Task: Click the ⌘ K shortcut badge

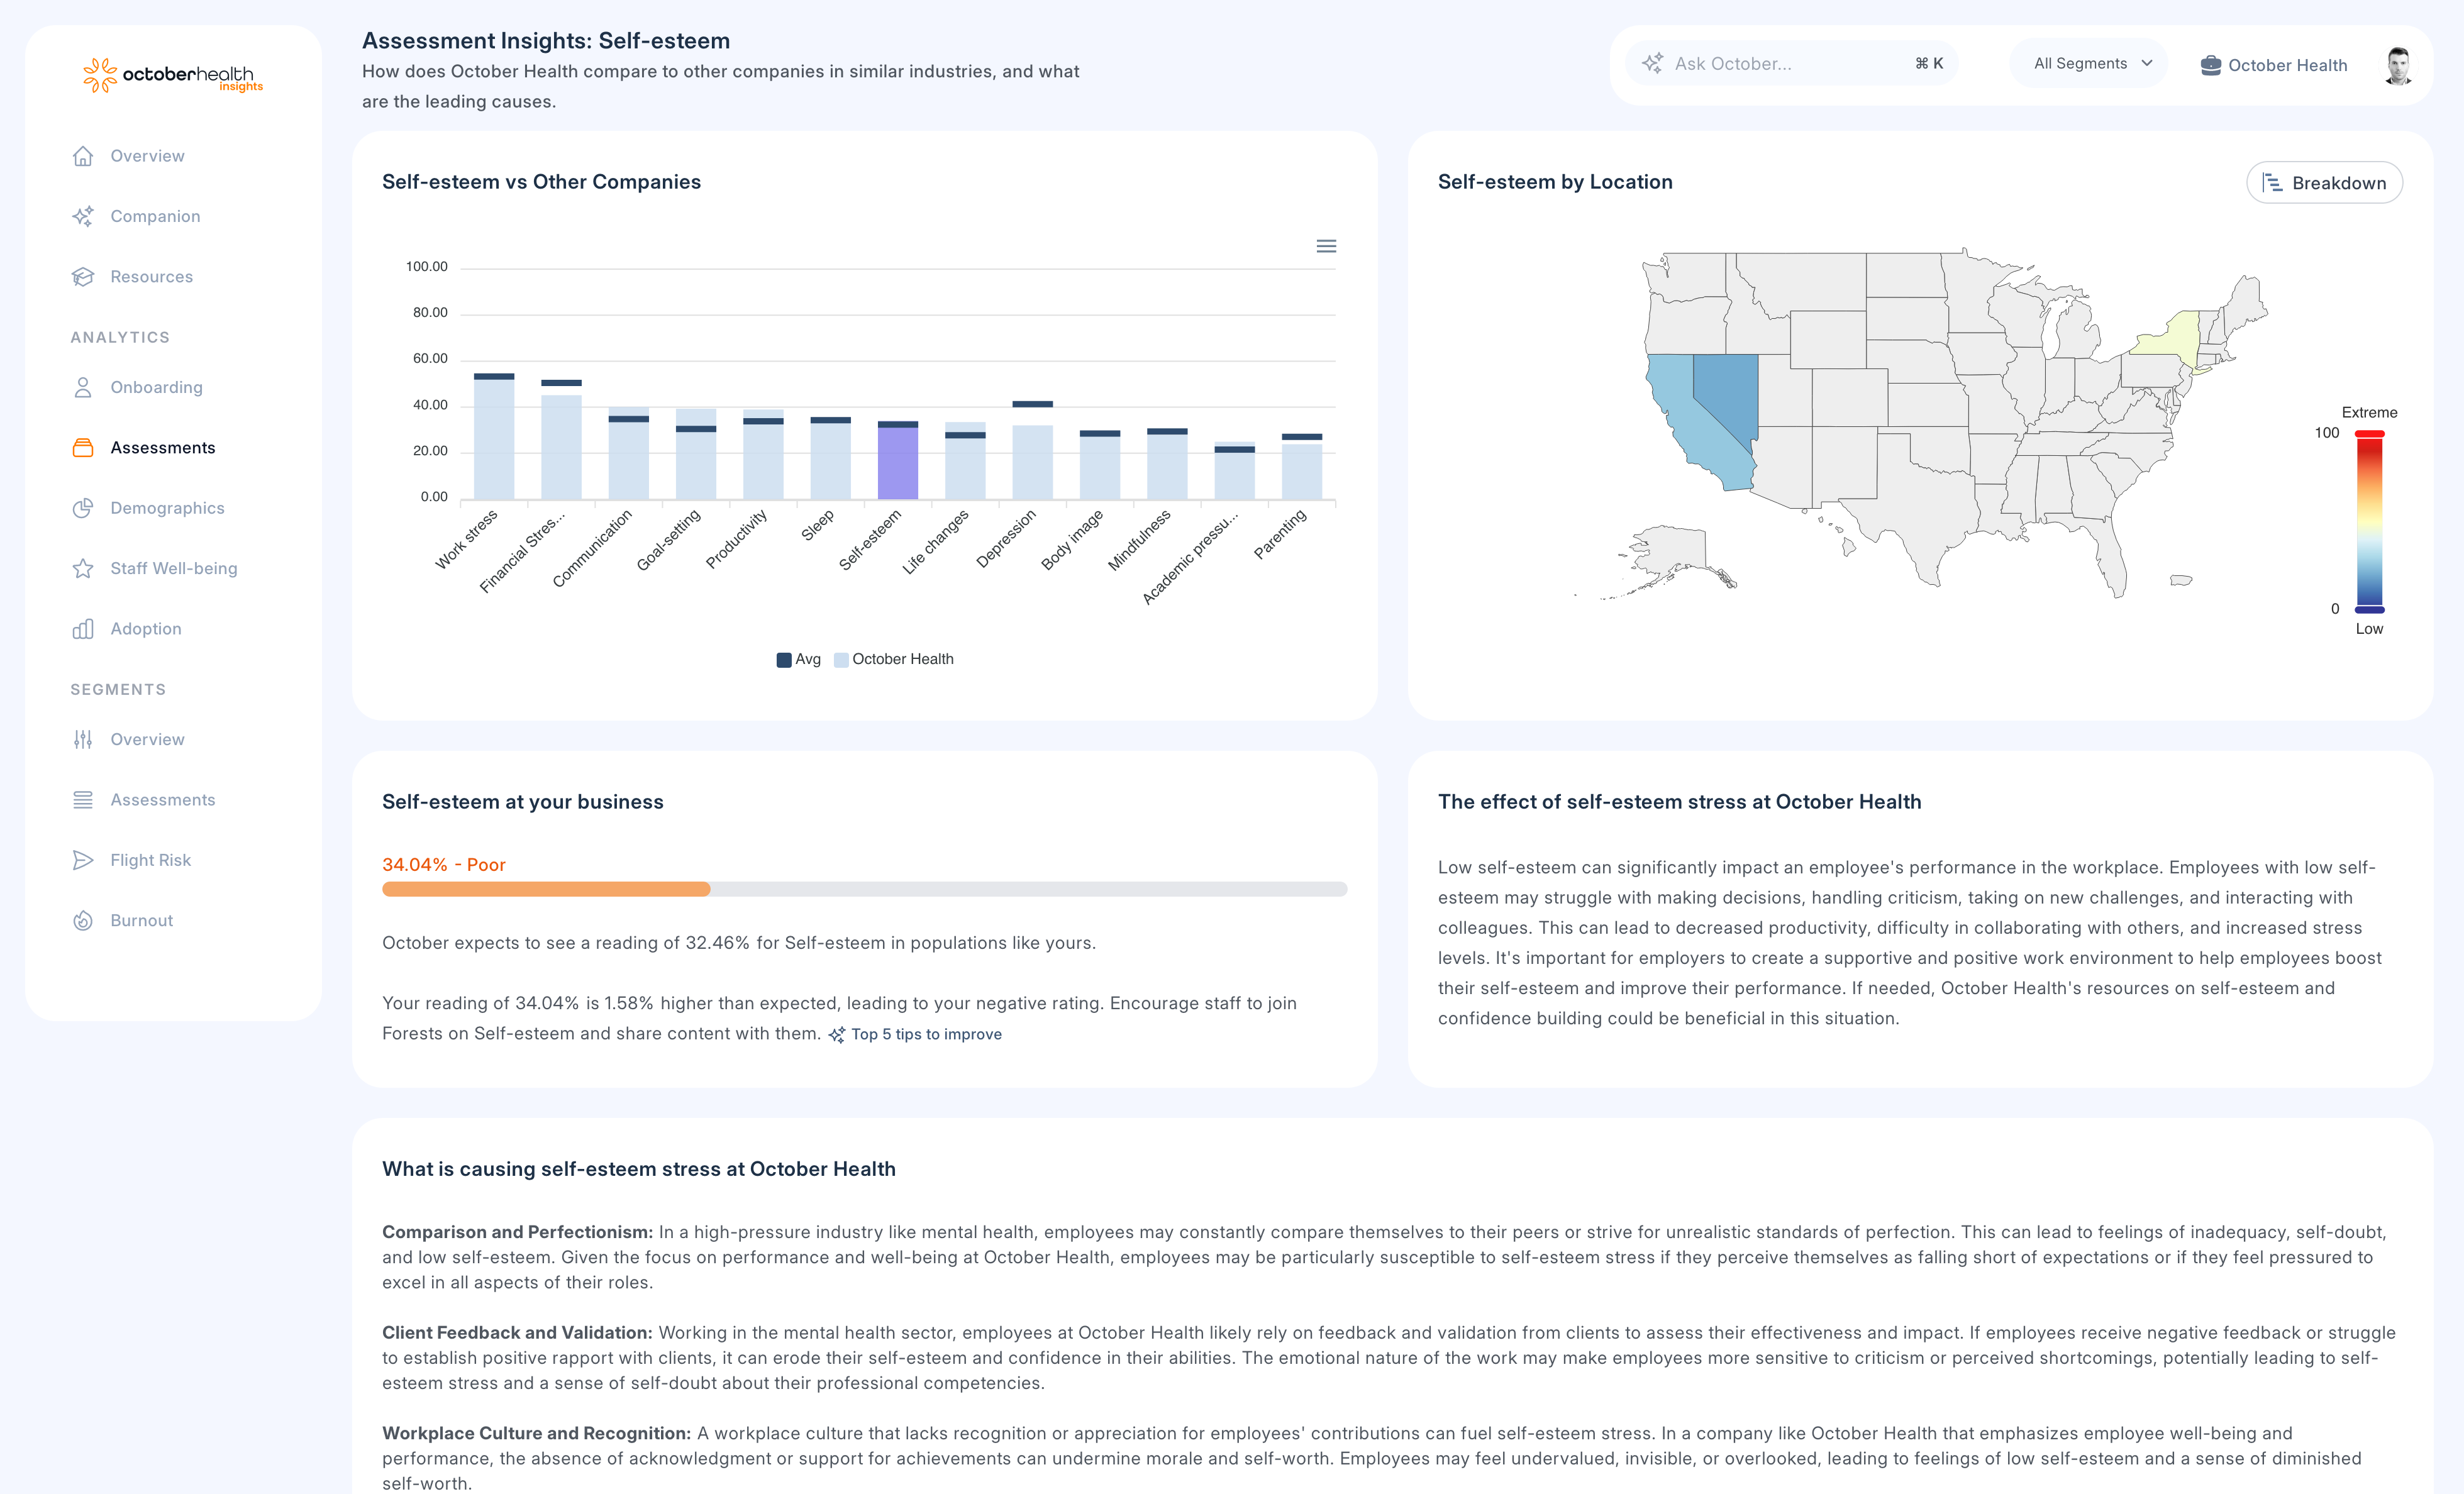Action: tap(1929, 63)
